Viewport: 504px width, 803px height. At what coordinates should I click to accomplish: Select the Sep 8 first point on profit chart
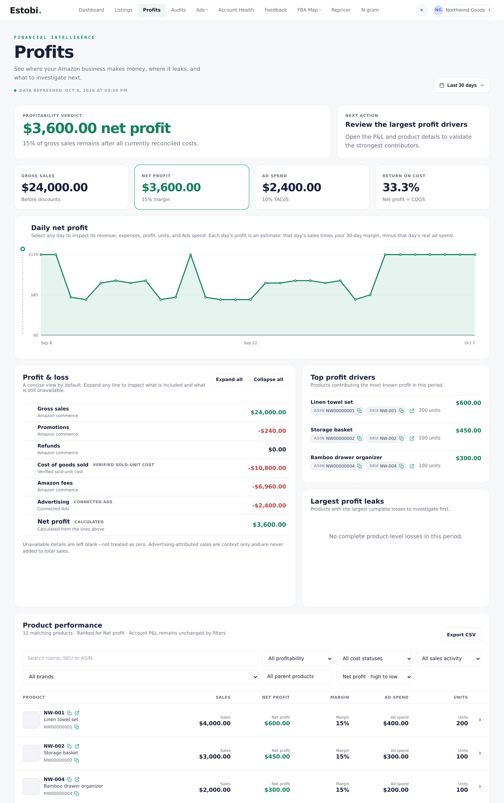tap(41, 255)
